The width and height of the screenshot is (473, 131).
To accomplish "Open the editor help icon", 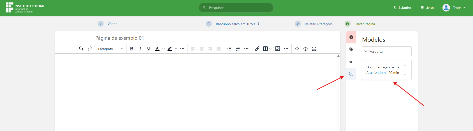I will [305, 49].
